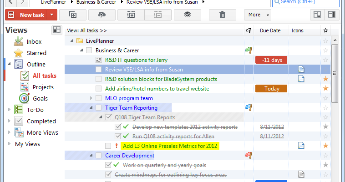This screenshot has width=345, height=182.
Task: Expand the To-Do view in sidebar
Action: pyautogui.click(x=10, y=110)
